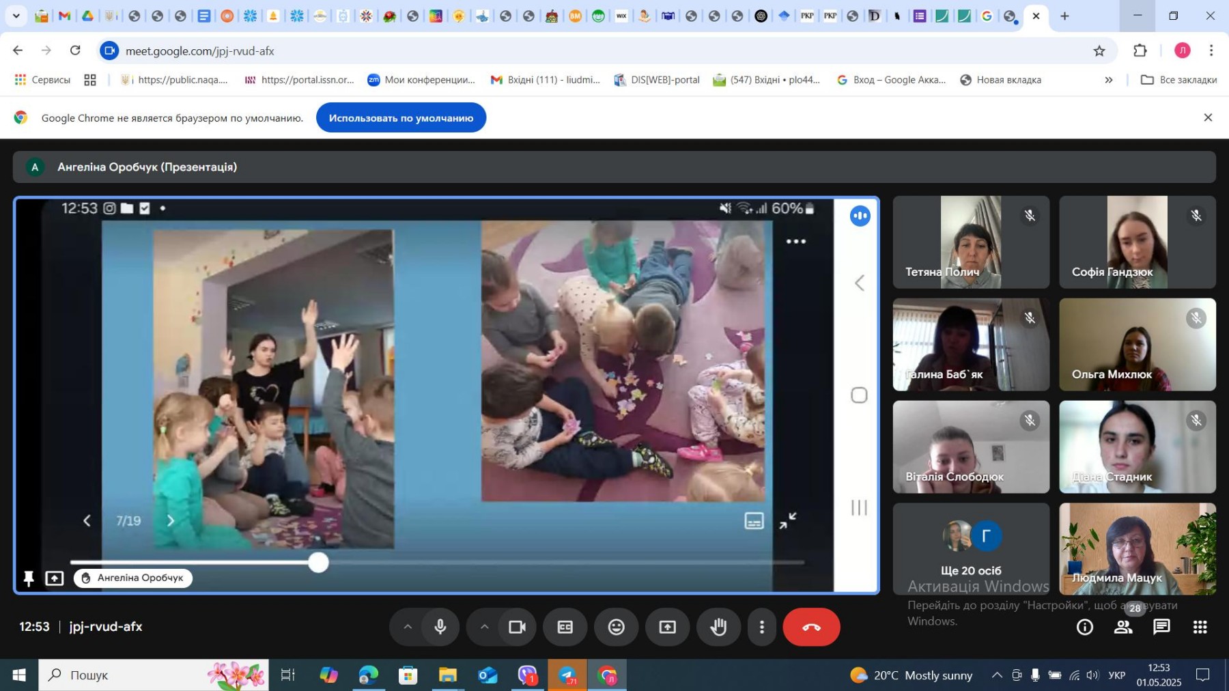Open meeting details info icon
1229x691 pixels.
tap(1084, 627)
